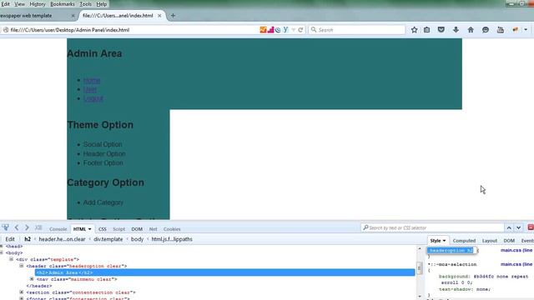Select header.he...on.clear breadcrumb
The height and width of the screenshot is (300, 534).
[62, 239]
